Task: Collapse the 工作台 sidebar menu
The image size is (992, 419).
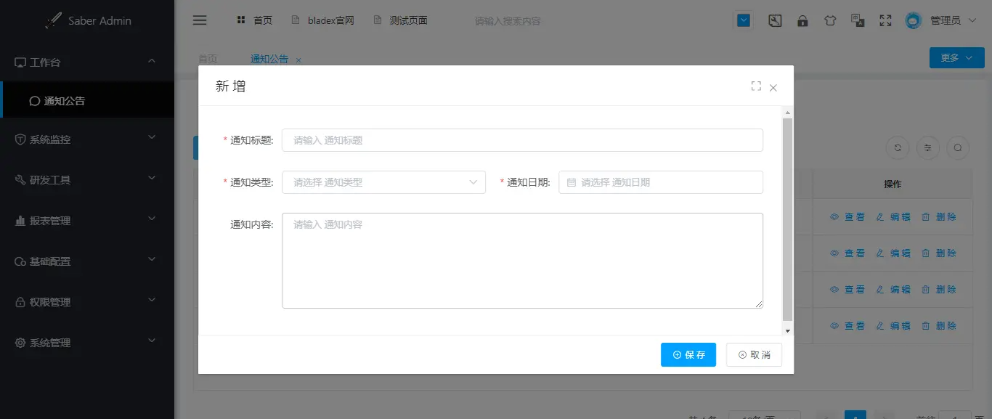Action: pos(87,62)
